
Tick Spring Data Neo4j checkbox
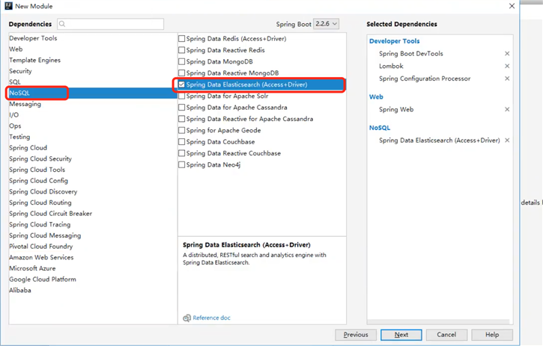point(181,165)
